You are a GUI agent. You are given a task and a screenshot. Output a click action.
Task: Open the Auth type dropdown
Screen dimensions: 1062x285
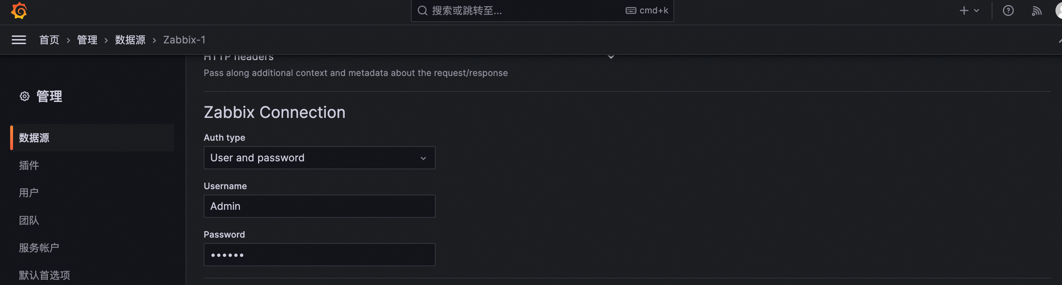319,158
